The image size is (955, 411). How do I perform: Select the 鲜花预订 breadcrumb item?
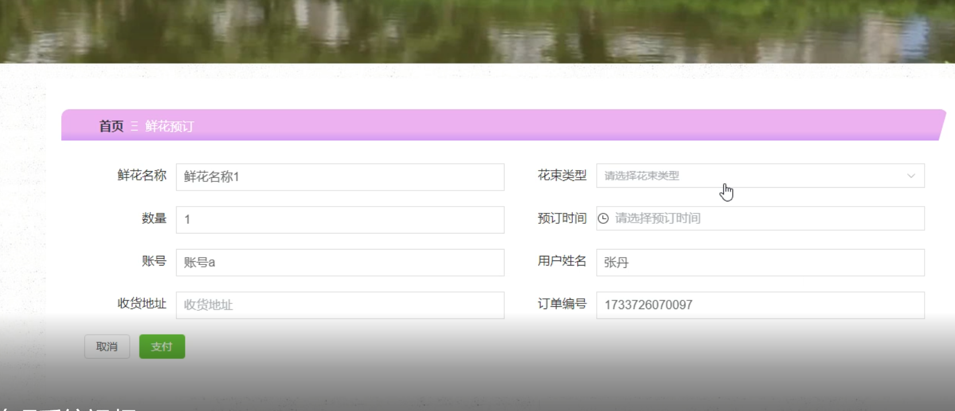coord(170,127)
